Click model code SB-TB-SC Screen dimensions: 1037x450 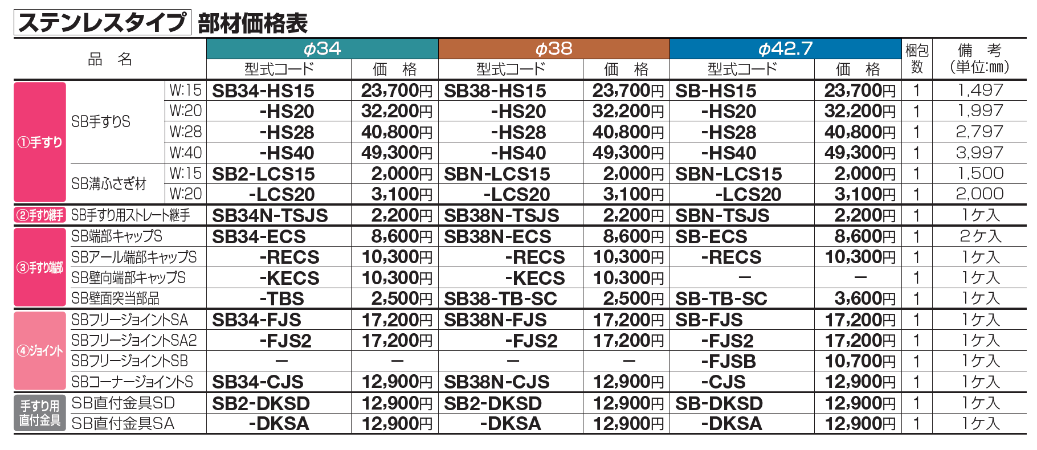point(721,298)
